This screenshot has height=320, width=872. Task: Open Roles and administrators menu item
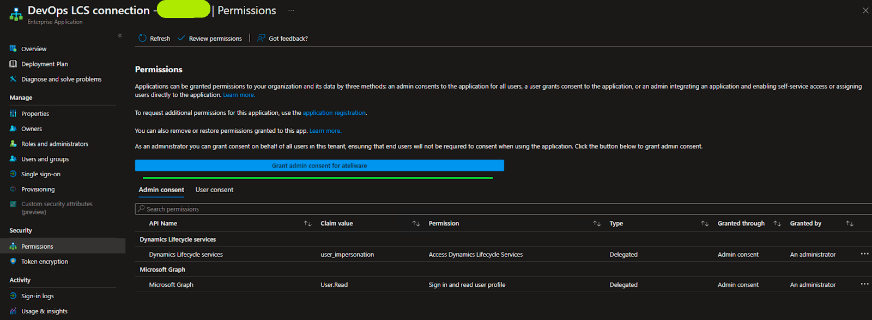[x=55, y=144]
